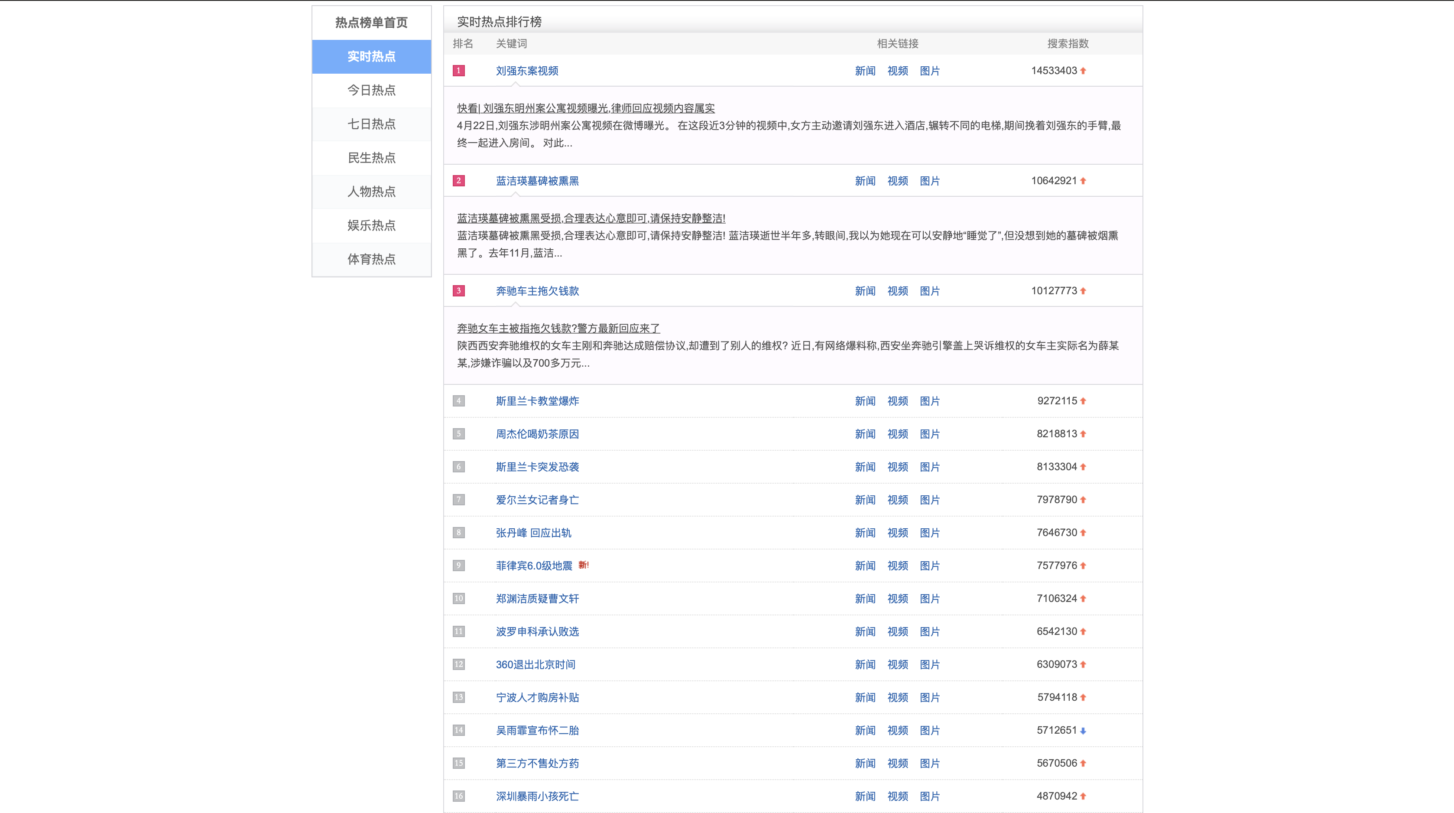
Task: Click the rank 16 badge icon
Action: (x=458, y=796)
